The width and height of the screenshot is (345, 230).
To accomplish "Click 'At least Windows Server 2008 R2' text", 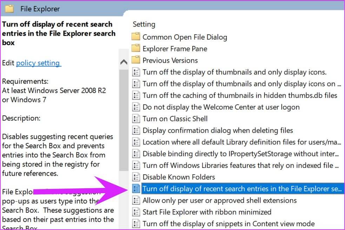I will [54, 90].
